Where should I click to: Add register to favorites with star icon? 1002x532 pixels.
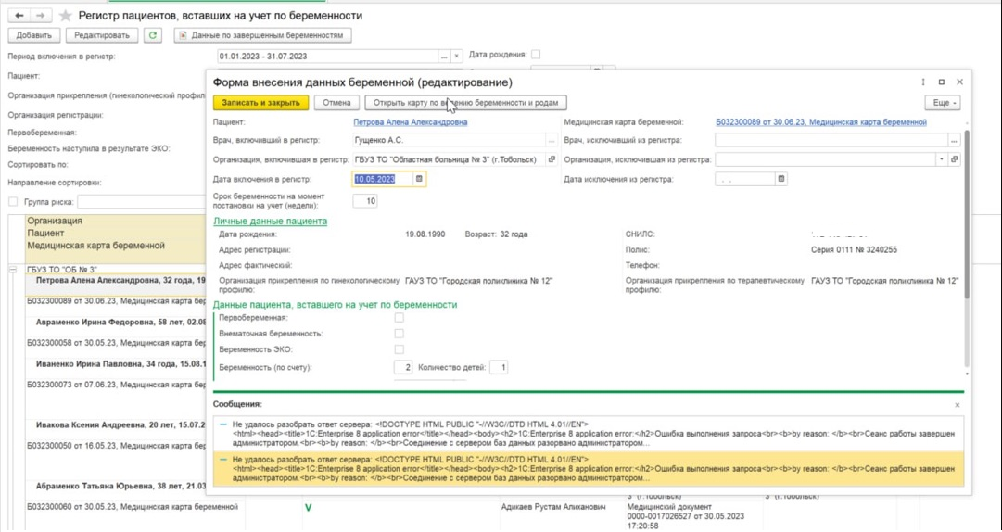click(x=65, y=16)
